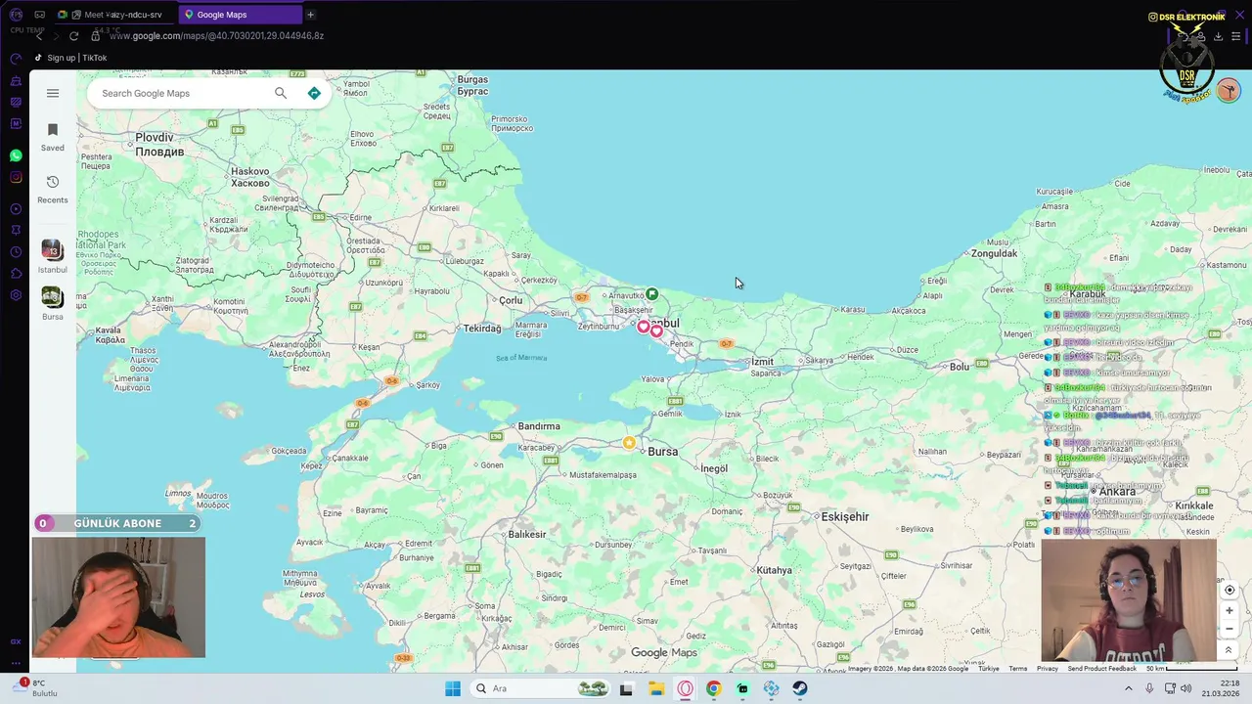Click the pink heart marker in Istanbul

tap(656, 331)
